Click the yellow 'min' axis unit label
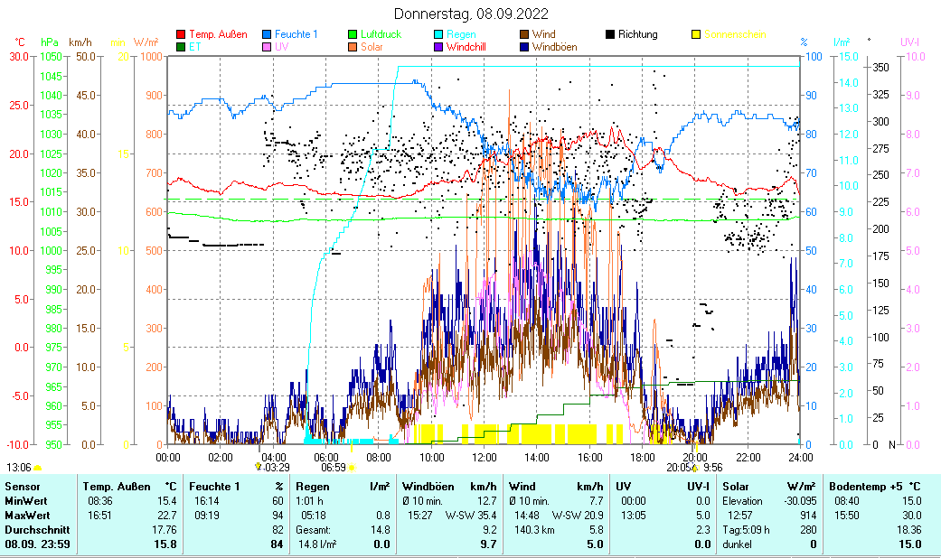Screen dimensions: 941x558 [118, 42]
